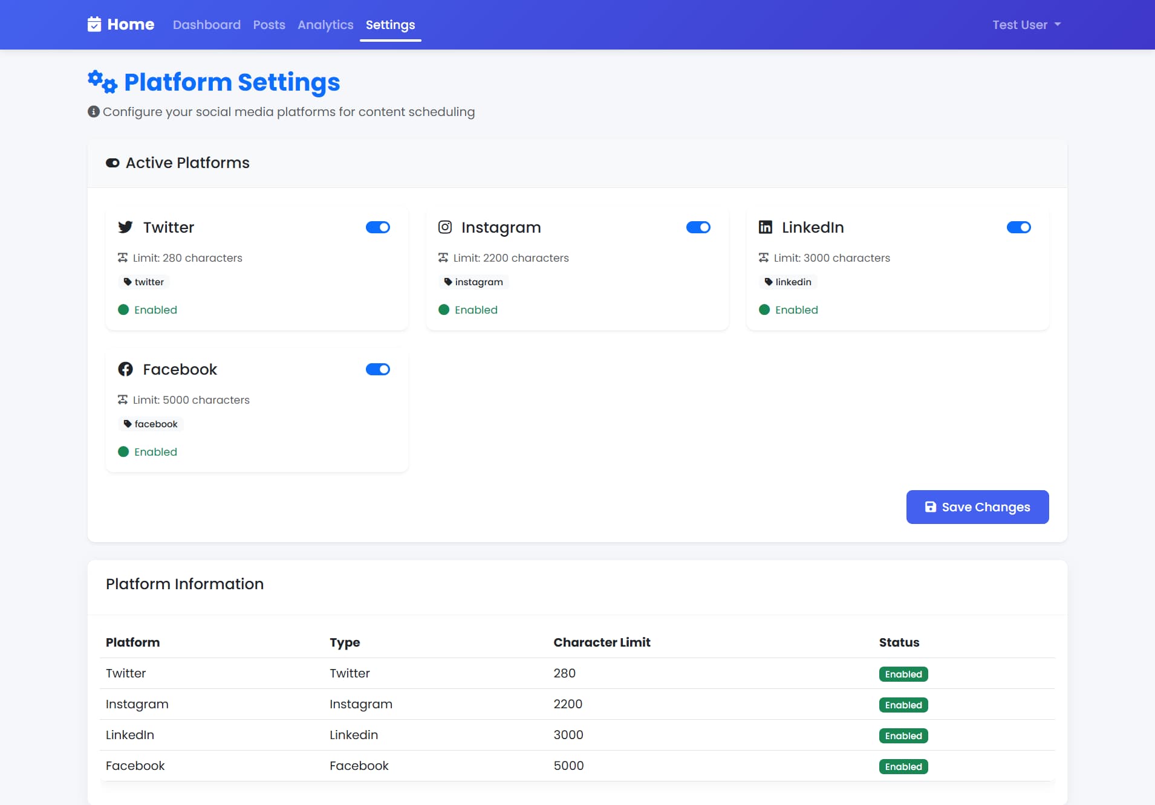Click the Facebook logo icon

pos(126,369)
